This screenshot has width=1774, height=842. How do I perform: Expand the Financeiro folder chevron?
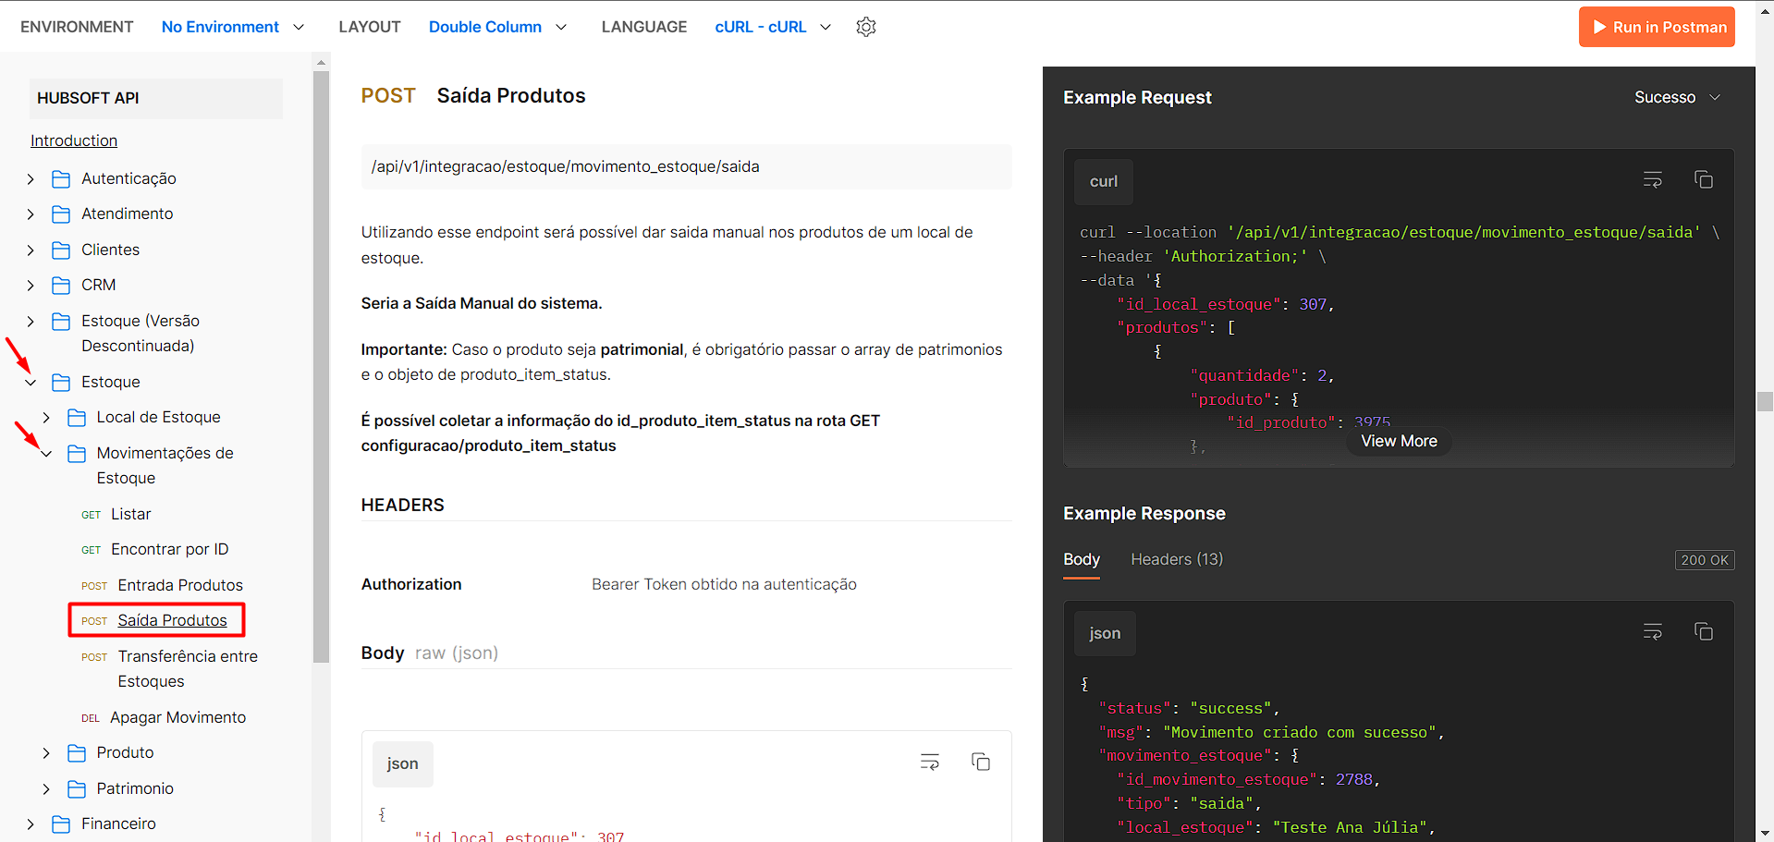pyautogui.click(x=31, y=824)
